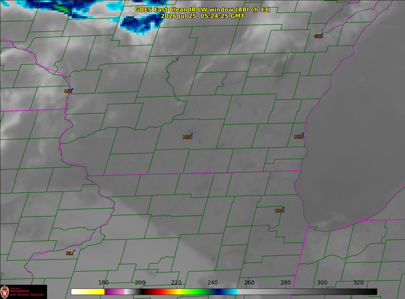This screenshot has width=405, height=299.
Task: Click the 280 value on color scale
Action: point(286,282)
